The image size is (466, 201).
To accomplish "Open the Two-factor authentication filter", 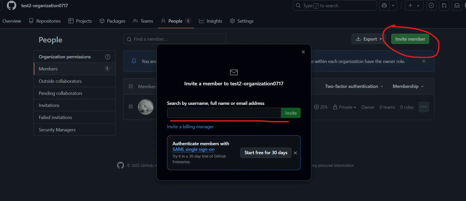I will pos(354,86).
